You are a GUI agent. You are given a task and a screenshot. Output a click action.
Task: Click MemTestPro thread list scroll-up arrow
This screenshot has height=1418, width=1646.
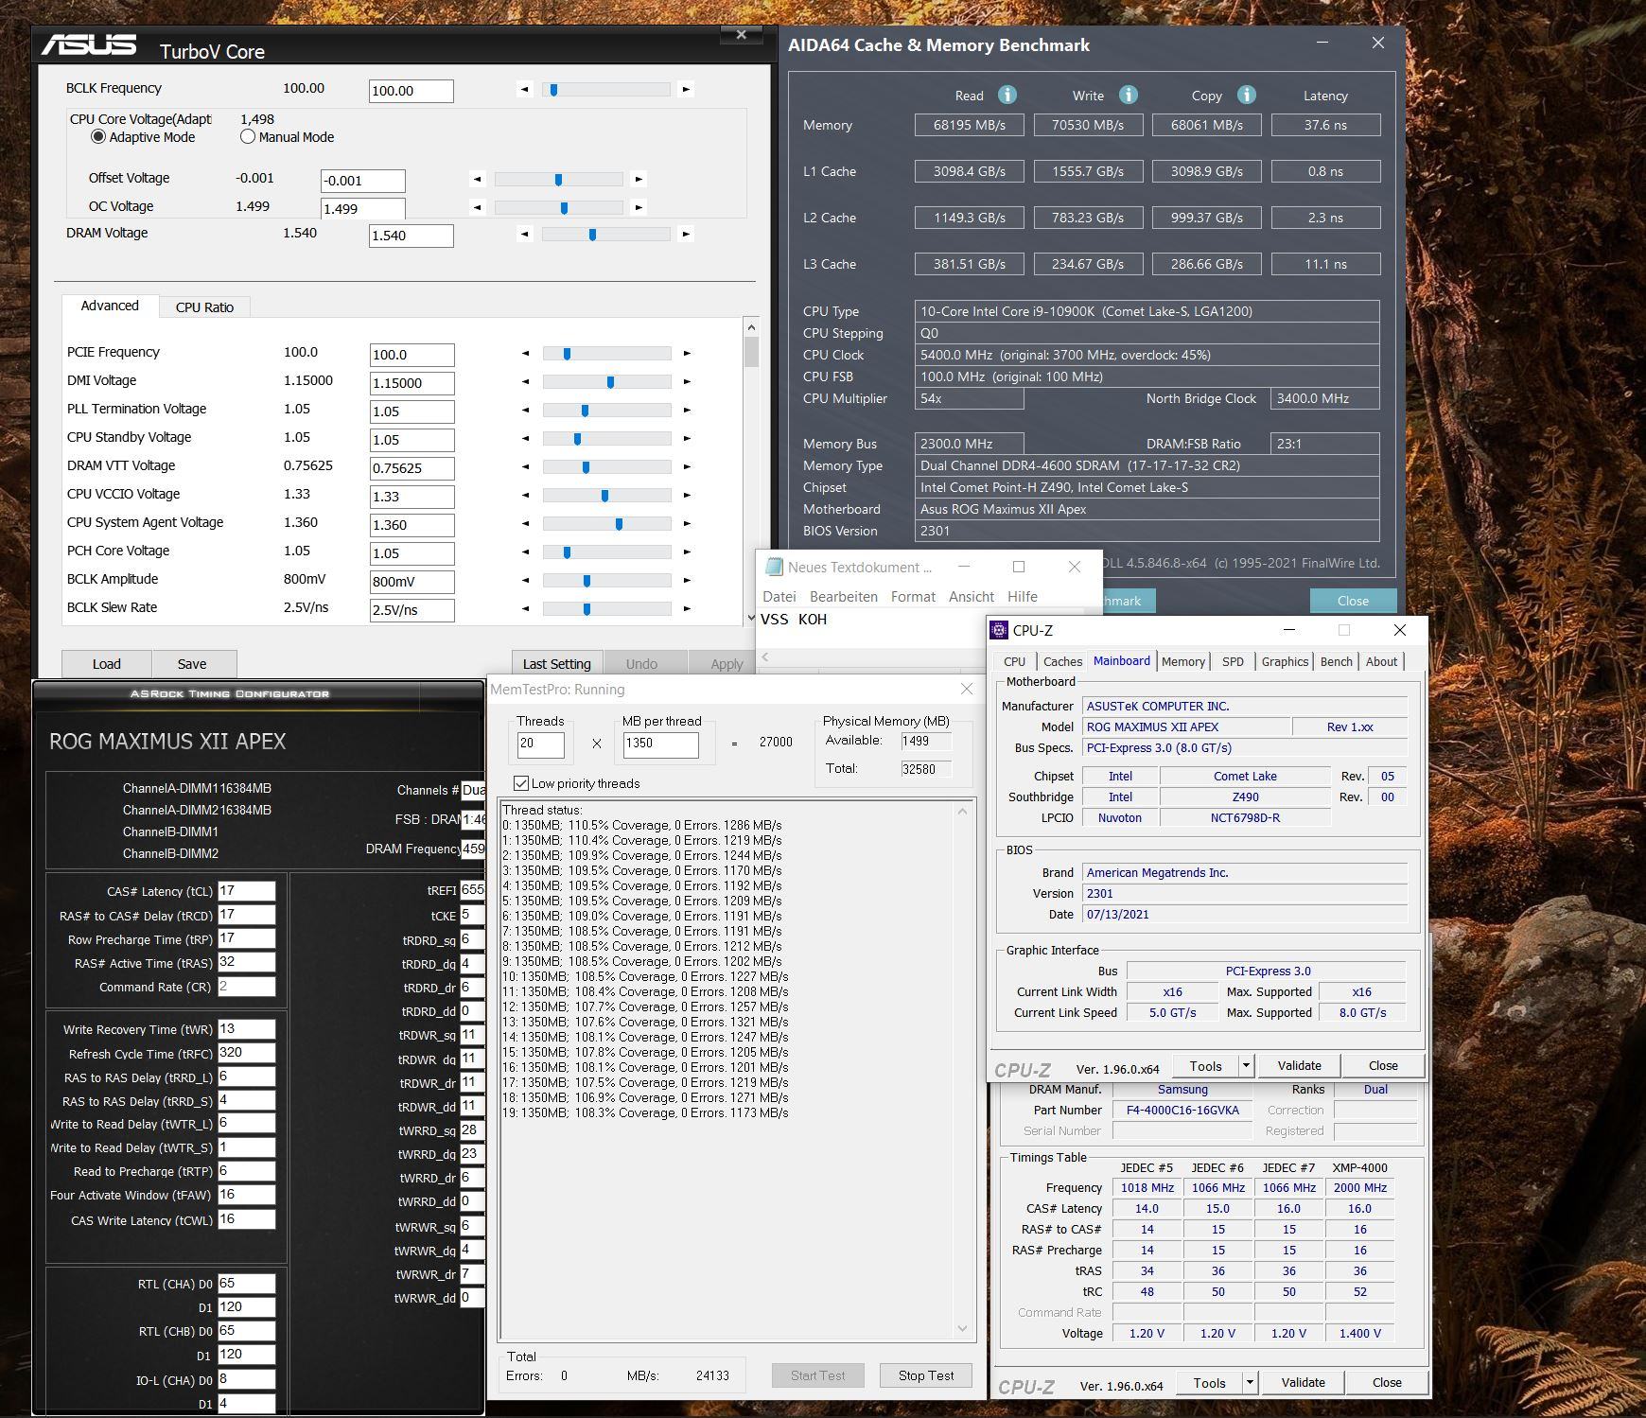point(963,812)
